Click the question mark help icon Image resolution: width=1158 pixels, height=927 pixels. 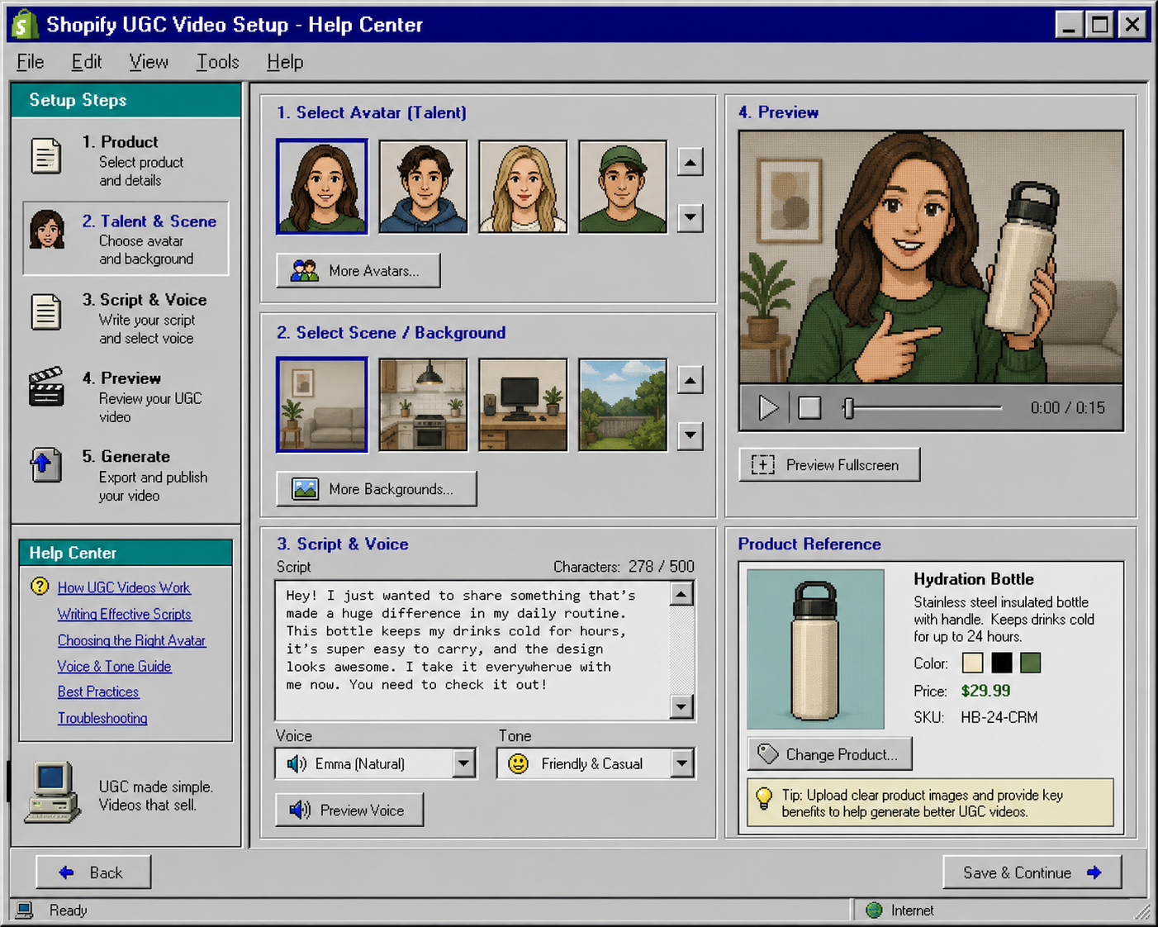pos(40,587)
